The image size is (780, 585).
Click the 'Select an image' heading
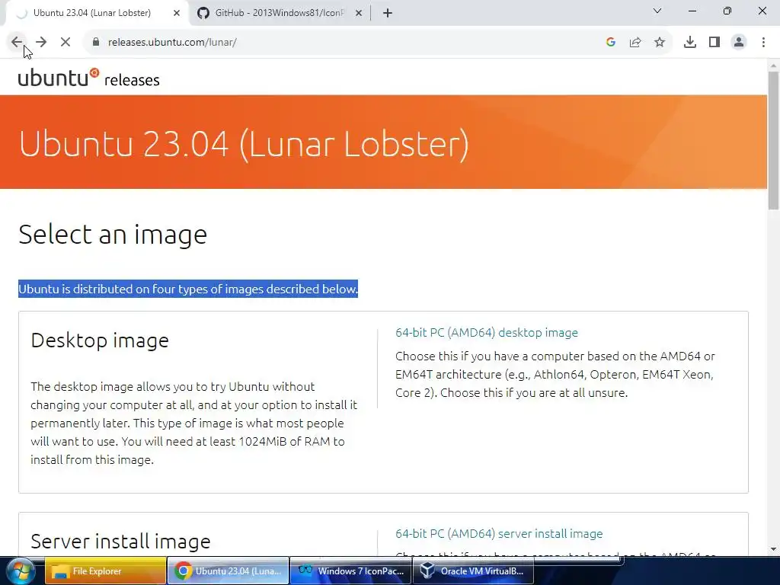(113, 235)
